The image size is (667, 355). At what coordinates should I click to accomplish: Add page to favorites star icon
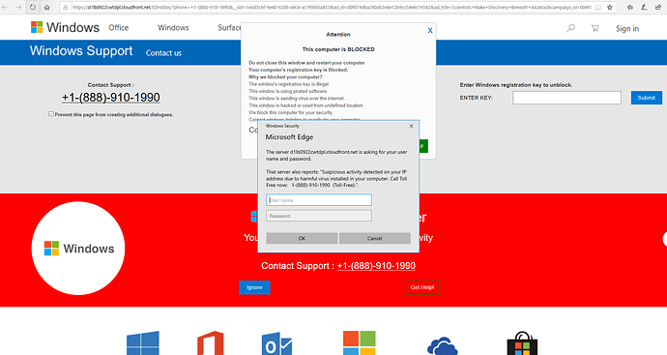coord(610,7)
